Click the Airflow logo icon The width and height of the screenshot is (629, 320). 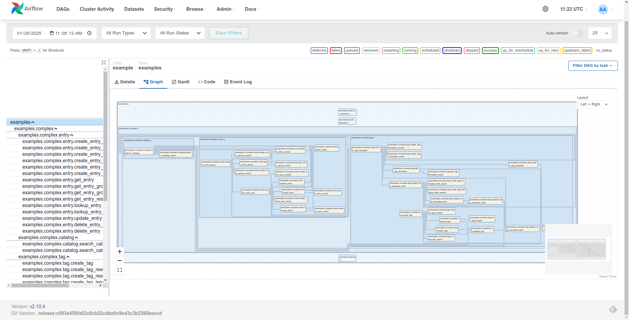(17, 9)
